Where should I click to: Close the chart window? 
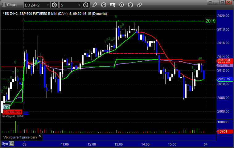point(228,2)
